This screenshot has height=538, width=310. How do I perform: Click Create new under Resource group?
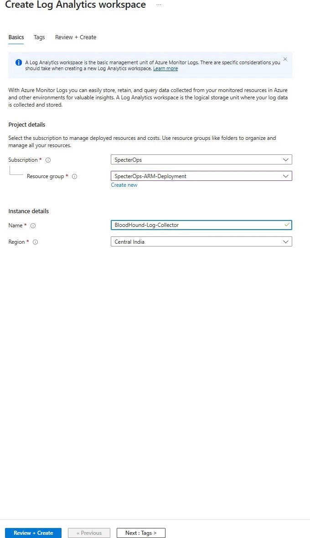124,185
